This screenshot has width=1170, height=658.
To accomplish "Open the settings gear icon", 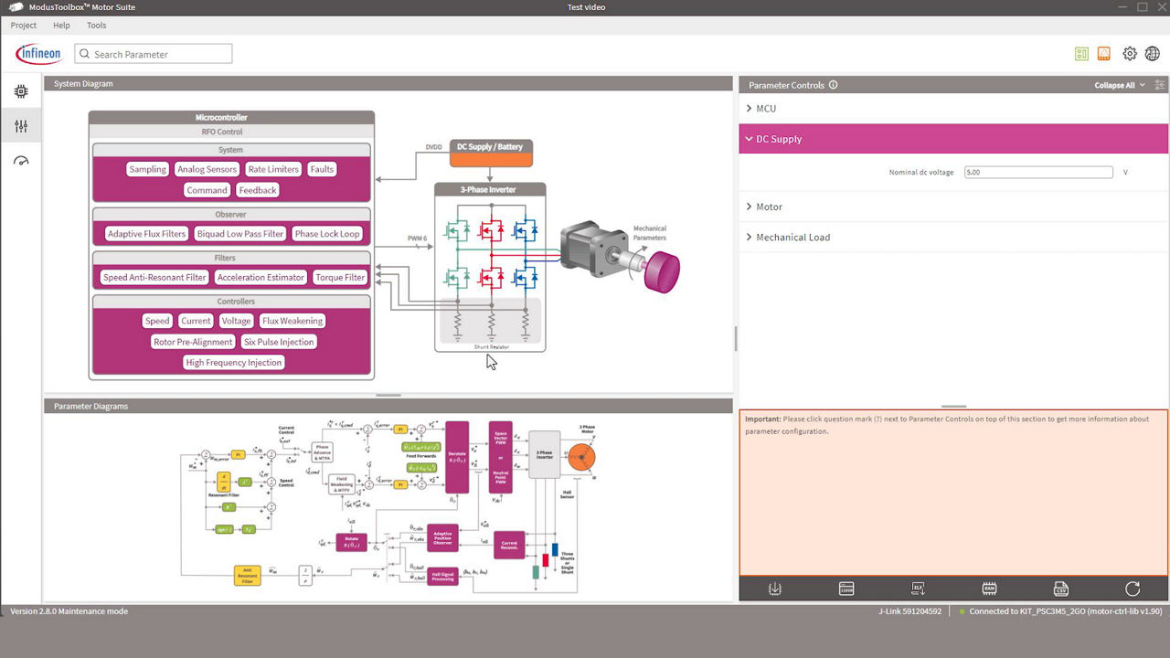I will (1130, 54).
